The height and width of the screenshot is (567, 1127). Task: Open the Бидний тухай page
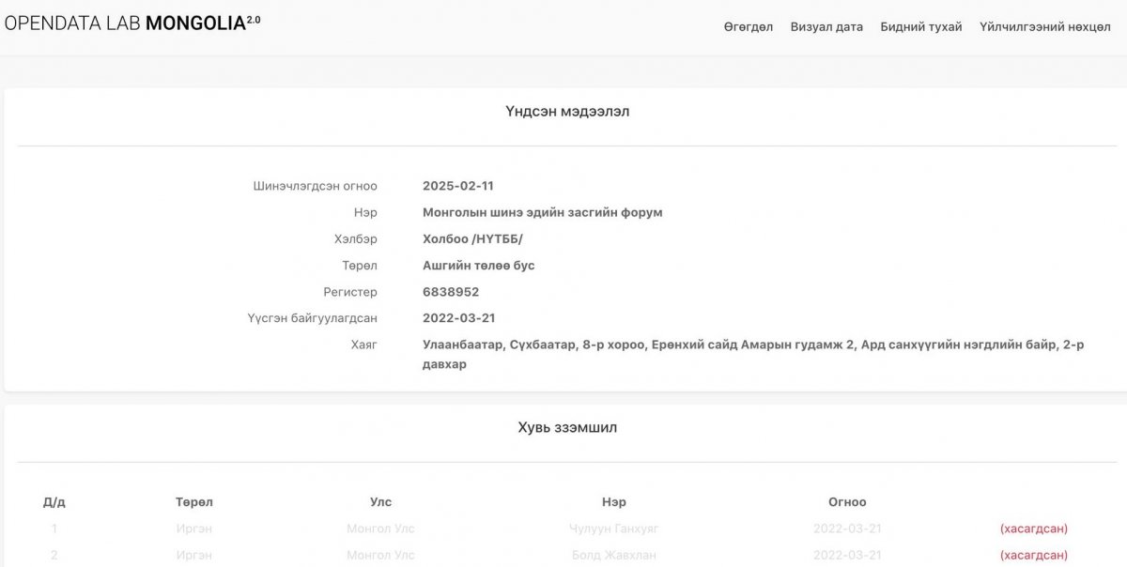pos(920,26)
